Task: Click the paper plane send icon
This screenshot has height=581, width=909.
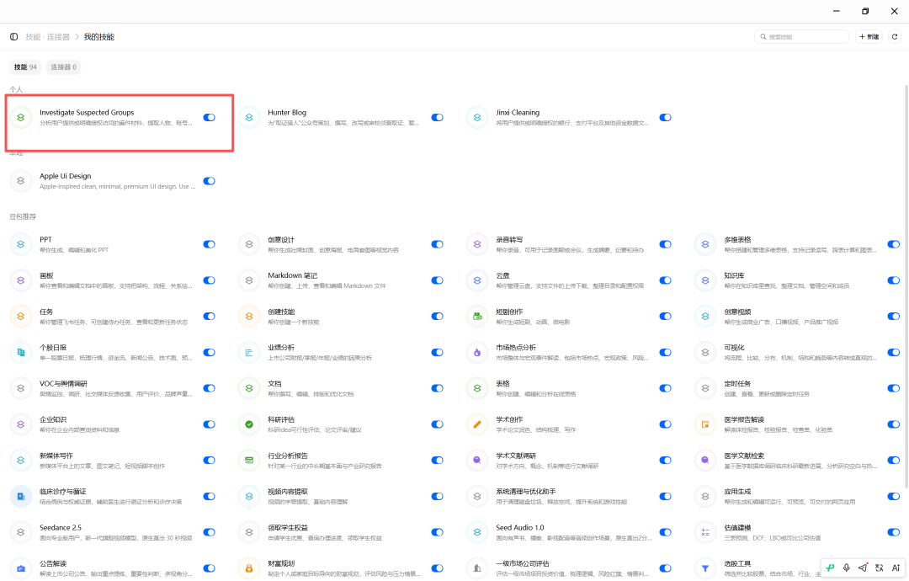Action: point(863,568)
